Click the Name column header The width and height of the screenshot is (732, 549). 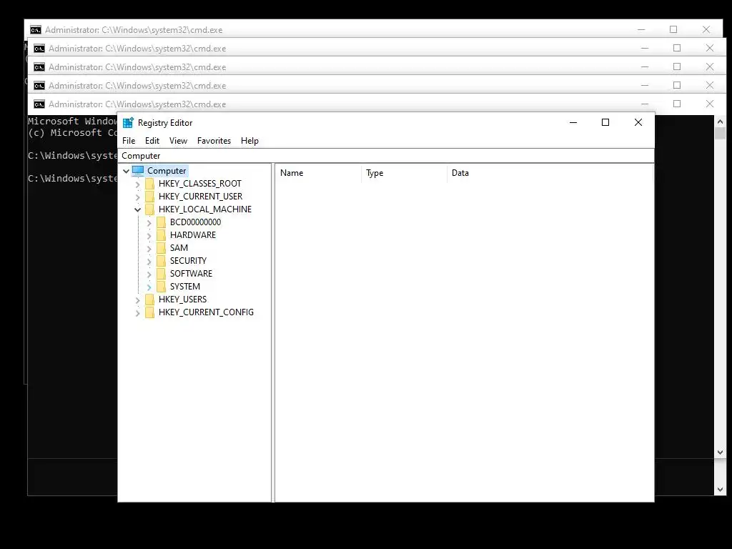tap(318, 173)
